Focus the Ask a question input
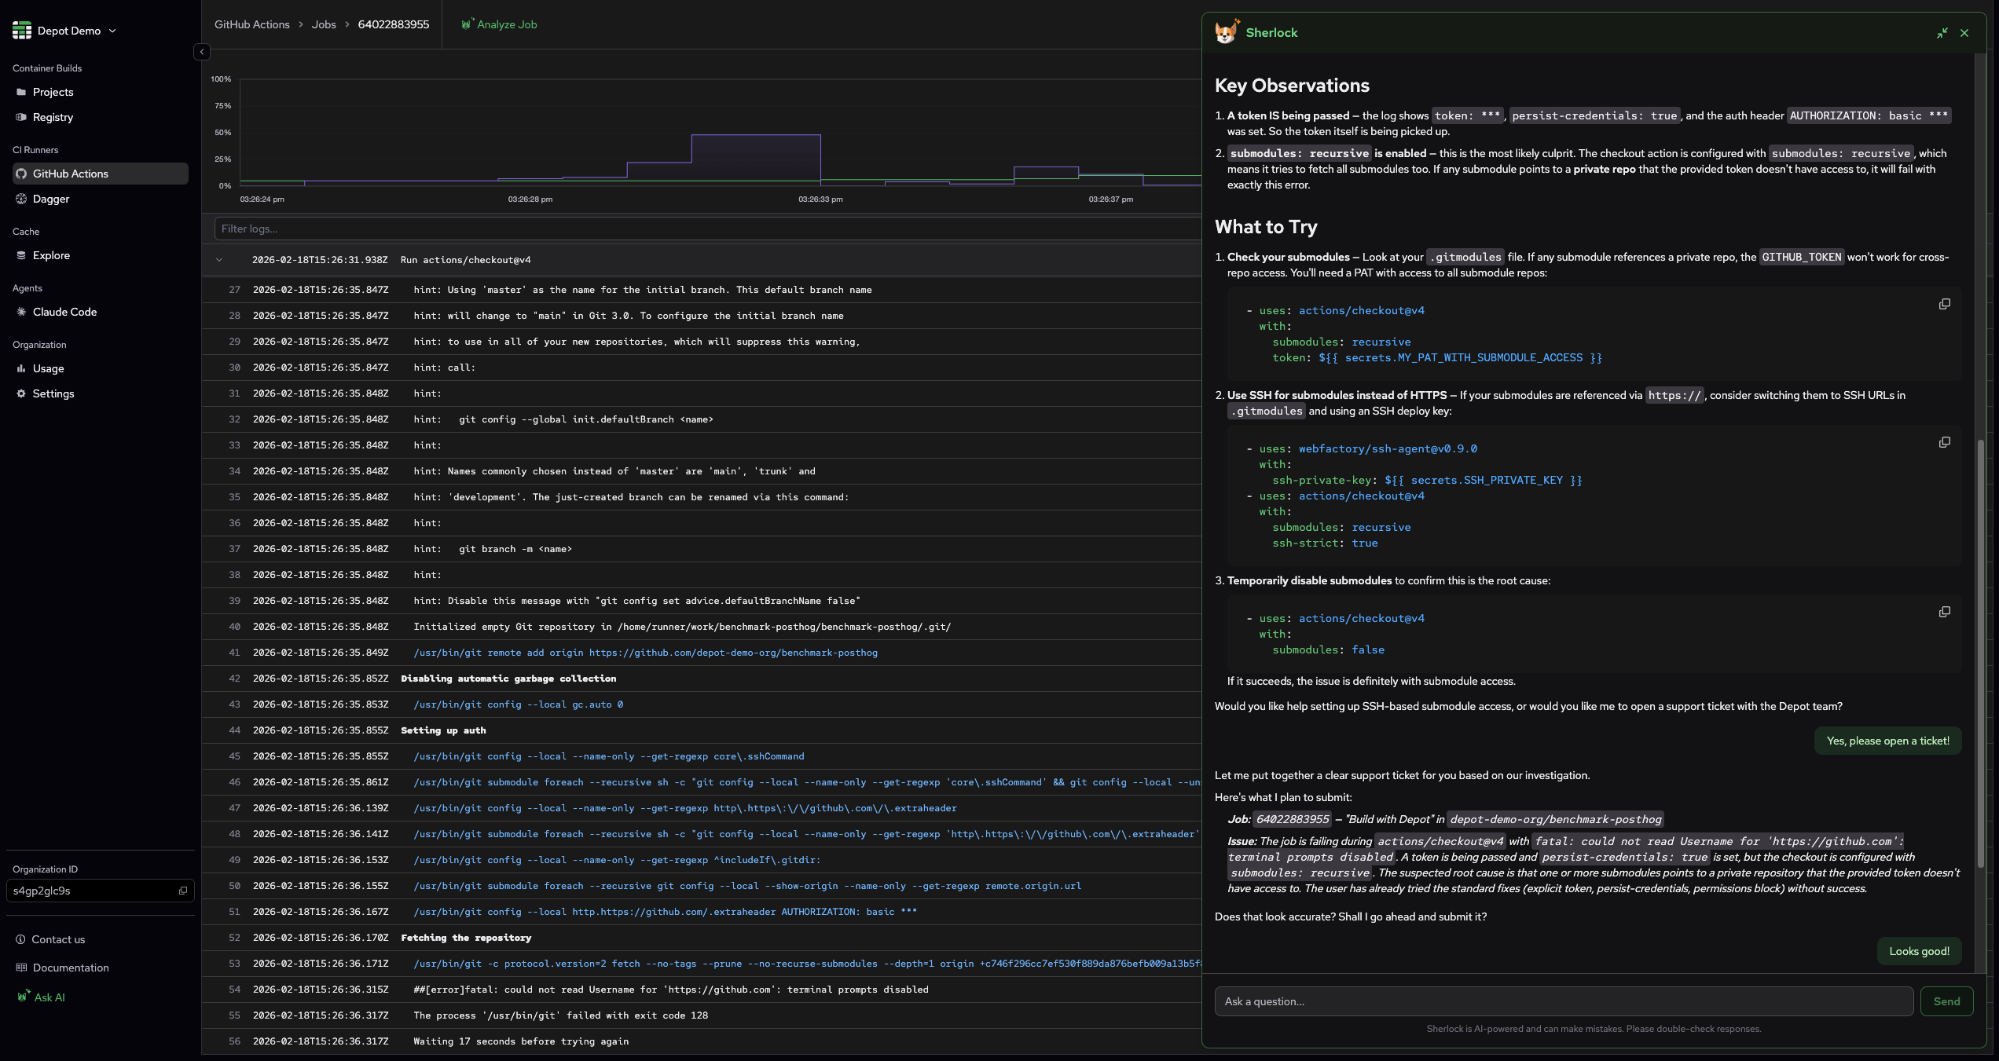The width and height of the screenshot is (1999, 1061). [1563, 1001]
